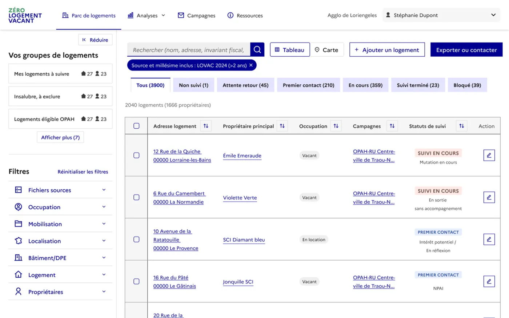The height and width of the screenshot is (318, 509).
Task: Click the Occupation filter person icon
Action: 18,207
